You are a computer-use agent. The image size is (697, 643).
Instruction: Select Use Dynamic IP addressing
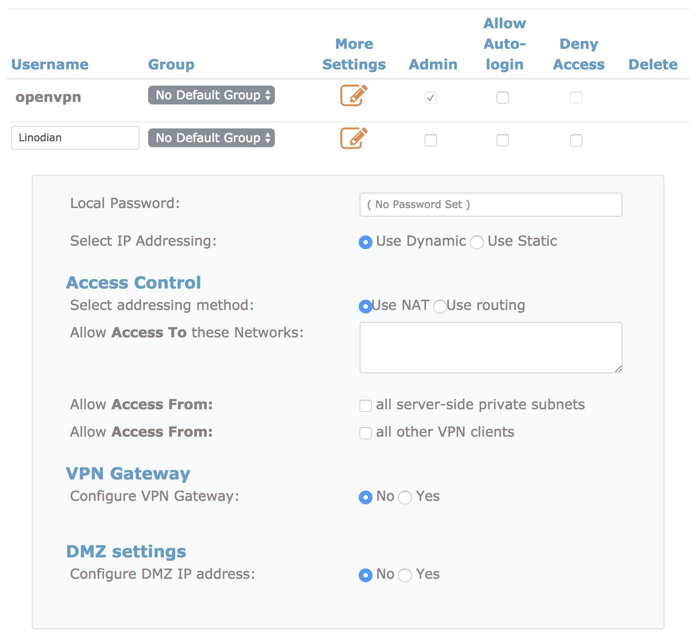coord(365,242)
